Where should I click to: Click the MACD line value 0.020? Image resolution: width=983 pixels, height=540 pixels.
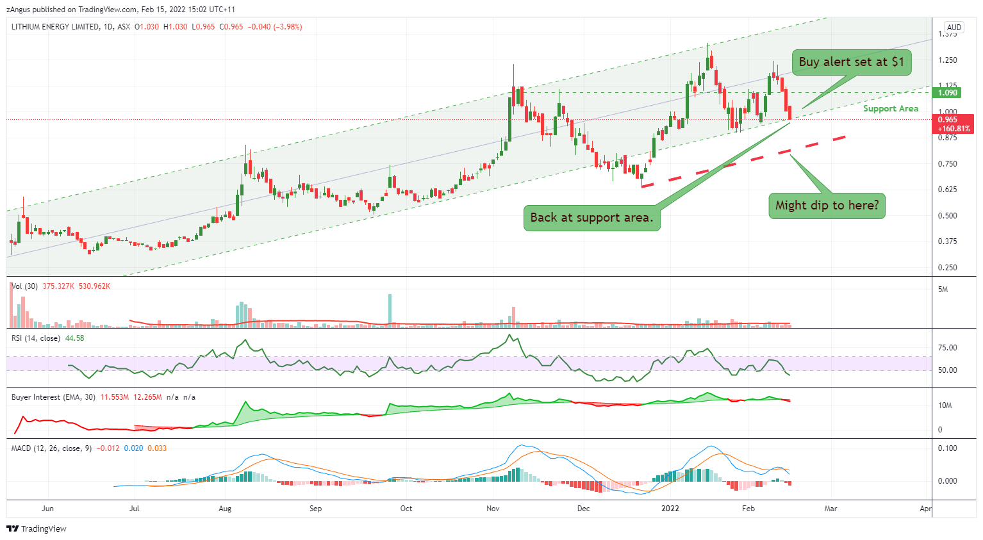(133, 448)
